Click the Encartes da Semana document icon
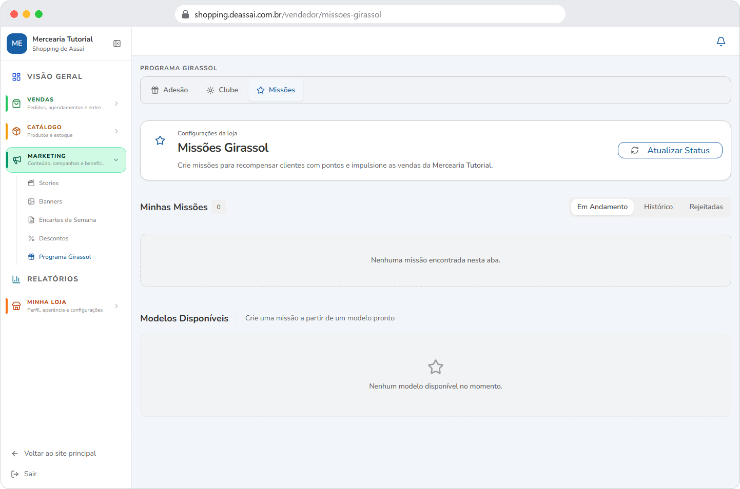The height and width of the screenshot is (489, 740). point(31,220)
